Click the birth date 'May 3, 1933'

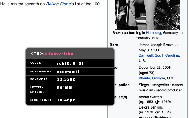click(x=149, y=50)
